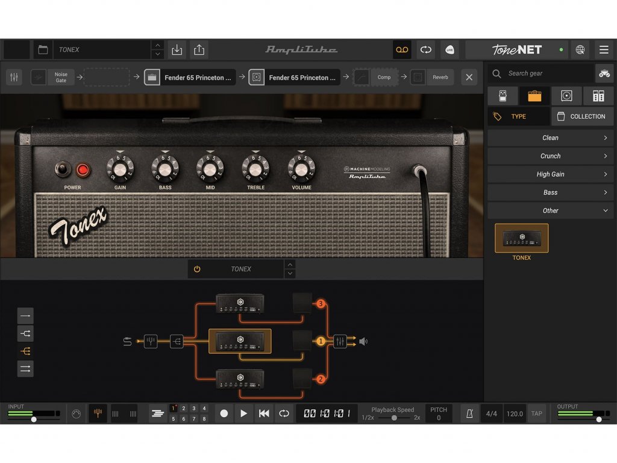Open the mixer sliders icon in chain bar
617x463 pixels.
[x=14, y=77]
